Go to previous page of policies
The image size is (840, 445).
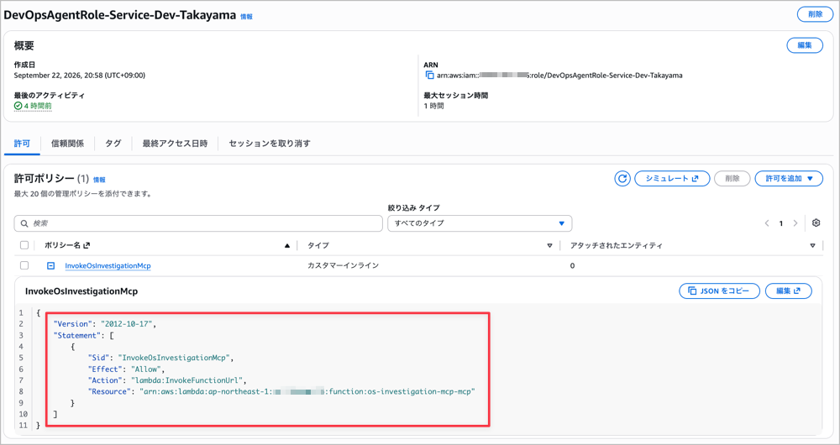click(767, 223)
